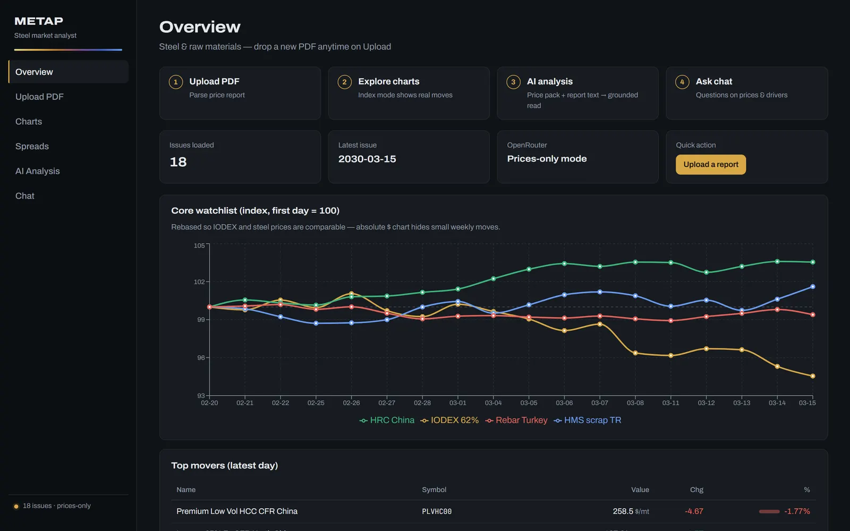This screenshot has height=531, width=850.
Task: Toggle HRC China series in chart legend
Action: coord(387,420)
